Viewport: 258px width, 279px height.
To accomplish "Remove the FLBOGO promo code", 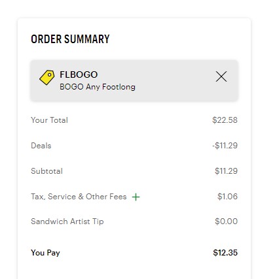I will 221,76.
